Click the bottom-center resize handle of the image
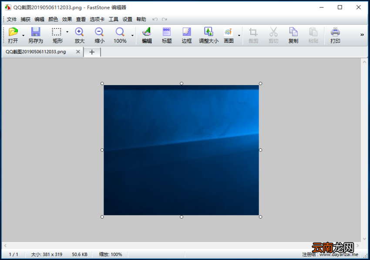 pos(182,217)
